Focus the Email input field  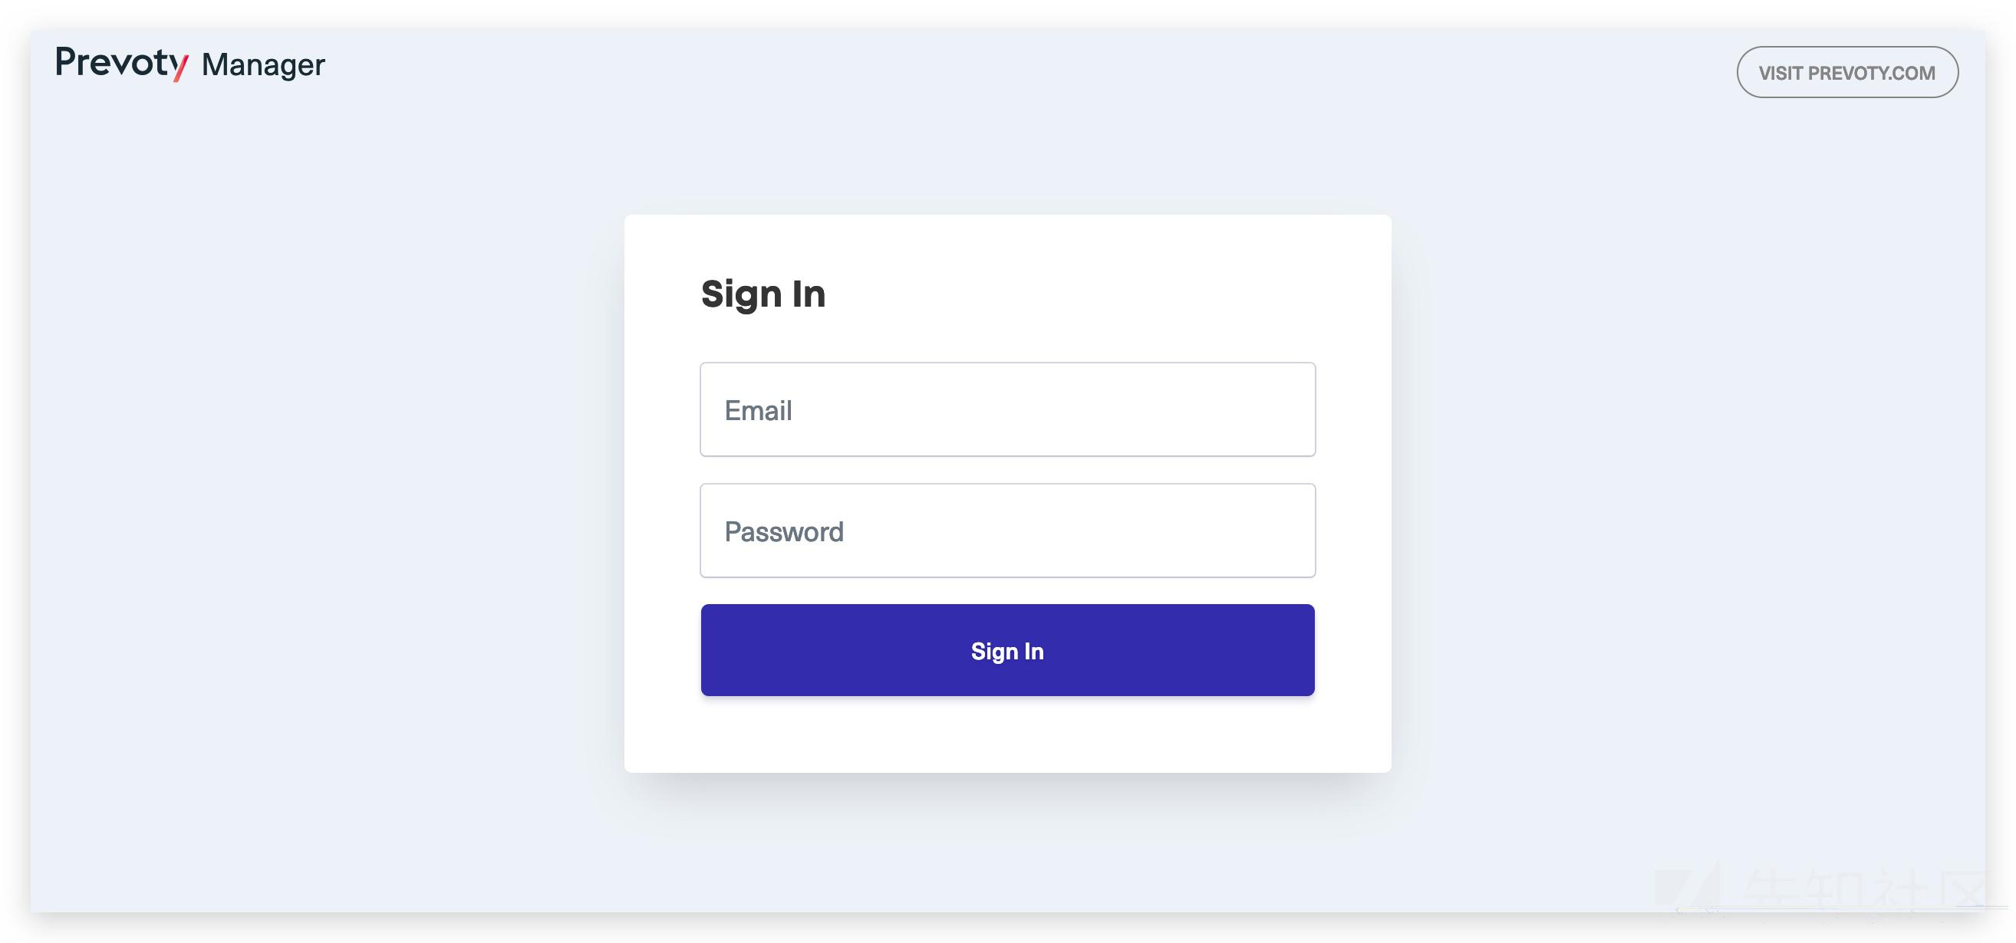point(1007,409)
